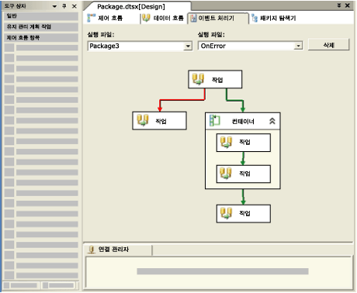This screenshot has height=293, width=357.
Task: Select second task inside the container
Action: coord(244,174)
